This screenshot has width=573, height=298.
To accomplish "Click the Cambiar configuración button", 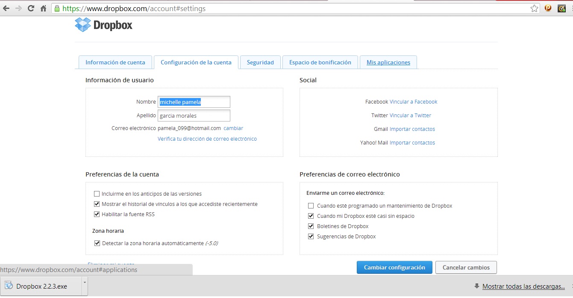I will 394,267.
